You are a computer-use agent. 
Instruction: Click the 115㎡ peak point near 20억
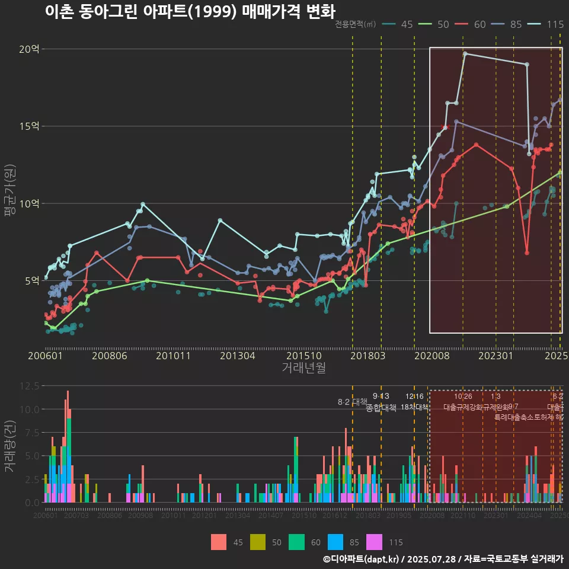click(x=465, y=54)
